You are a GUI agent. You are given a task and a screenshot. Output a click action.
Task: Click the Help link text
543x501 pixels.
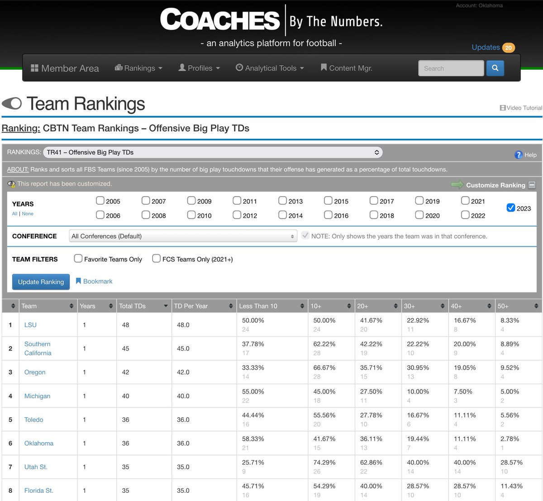tap(530, 155)
